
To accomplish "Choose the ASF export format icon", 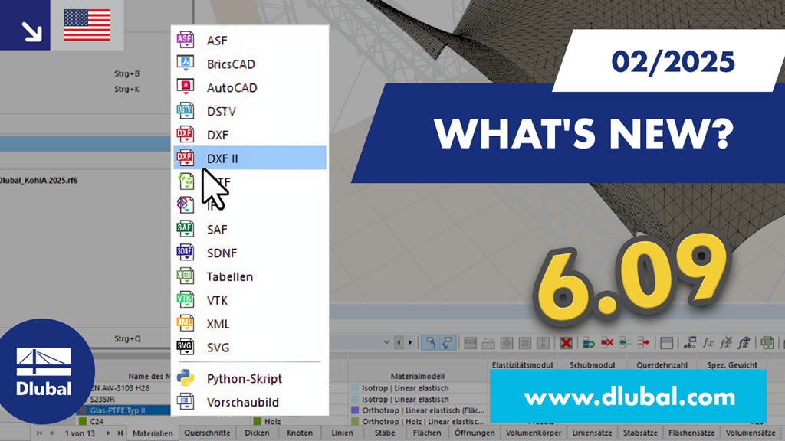I will click(x=186, y=40).
